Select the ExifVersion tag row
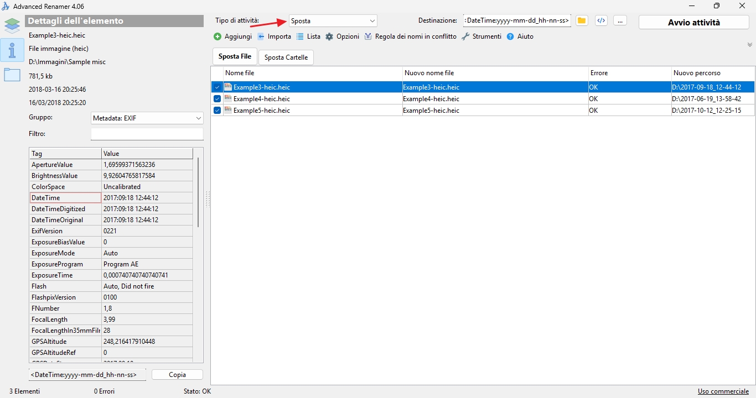Viewport: 756px width, 398px height. coord(111,231)
